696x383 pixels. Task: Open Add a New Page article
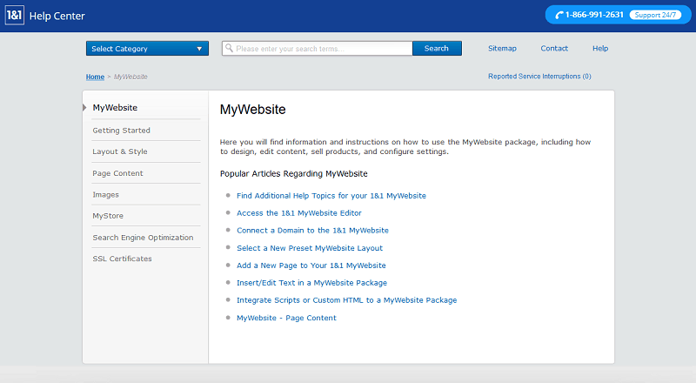click(x=311, y=265)
